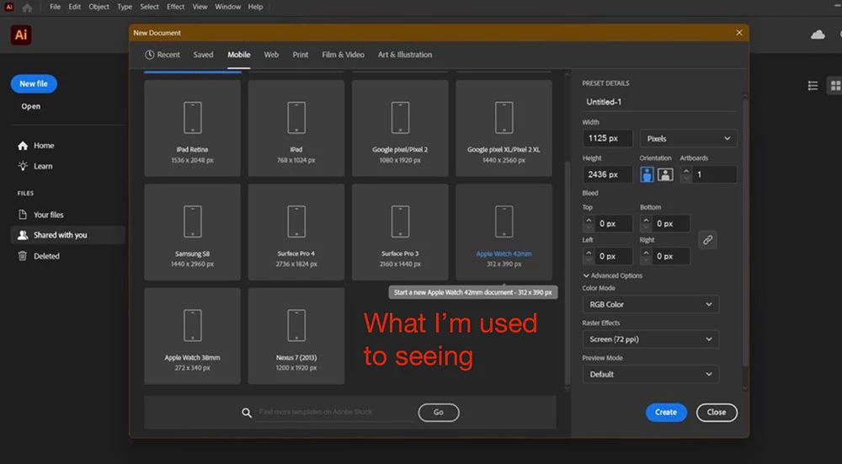The image size is (842, 464).
Task: Click the cloud sync status icon
Action: (818, 35)
